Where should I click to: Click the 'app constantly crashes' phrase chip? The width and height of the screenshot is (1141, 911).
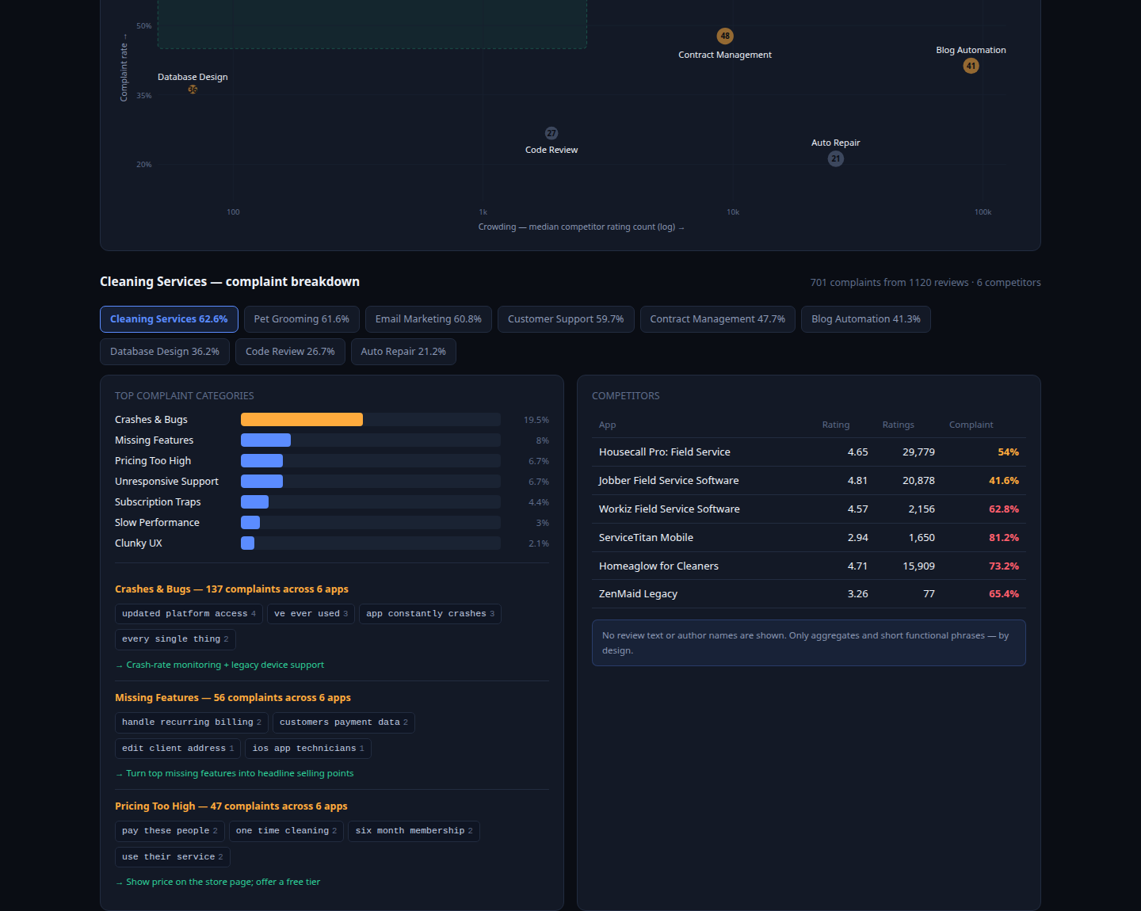430,614
